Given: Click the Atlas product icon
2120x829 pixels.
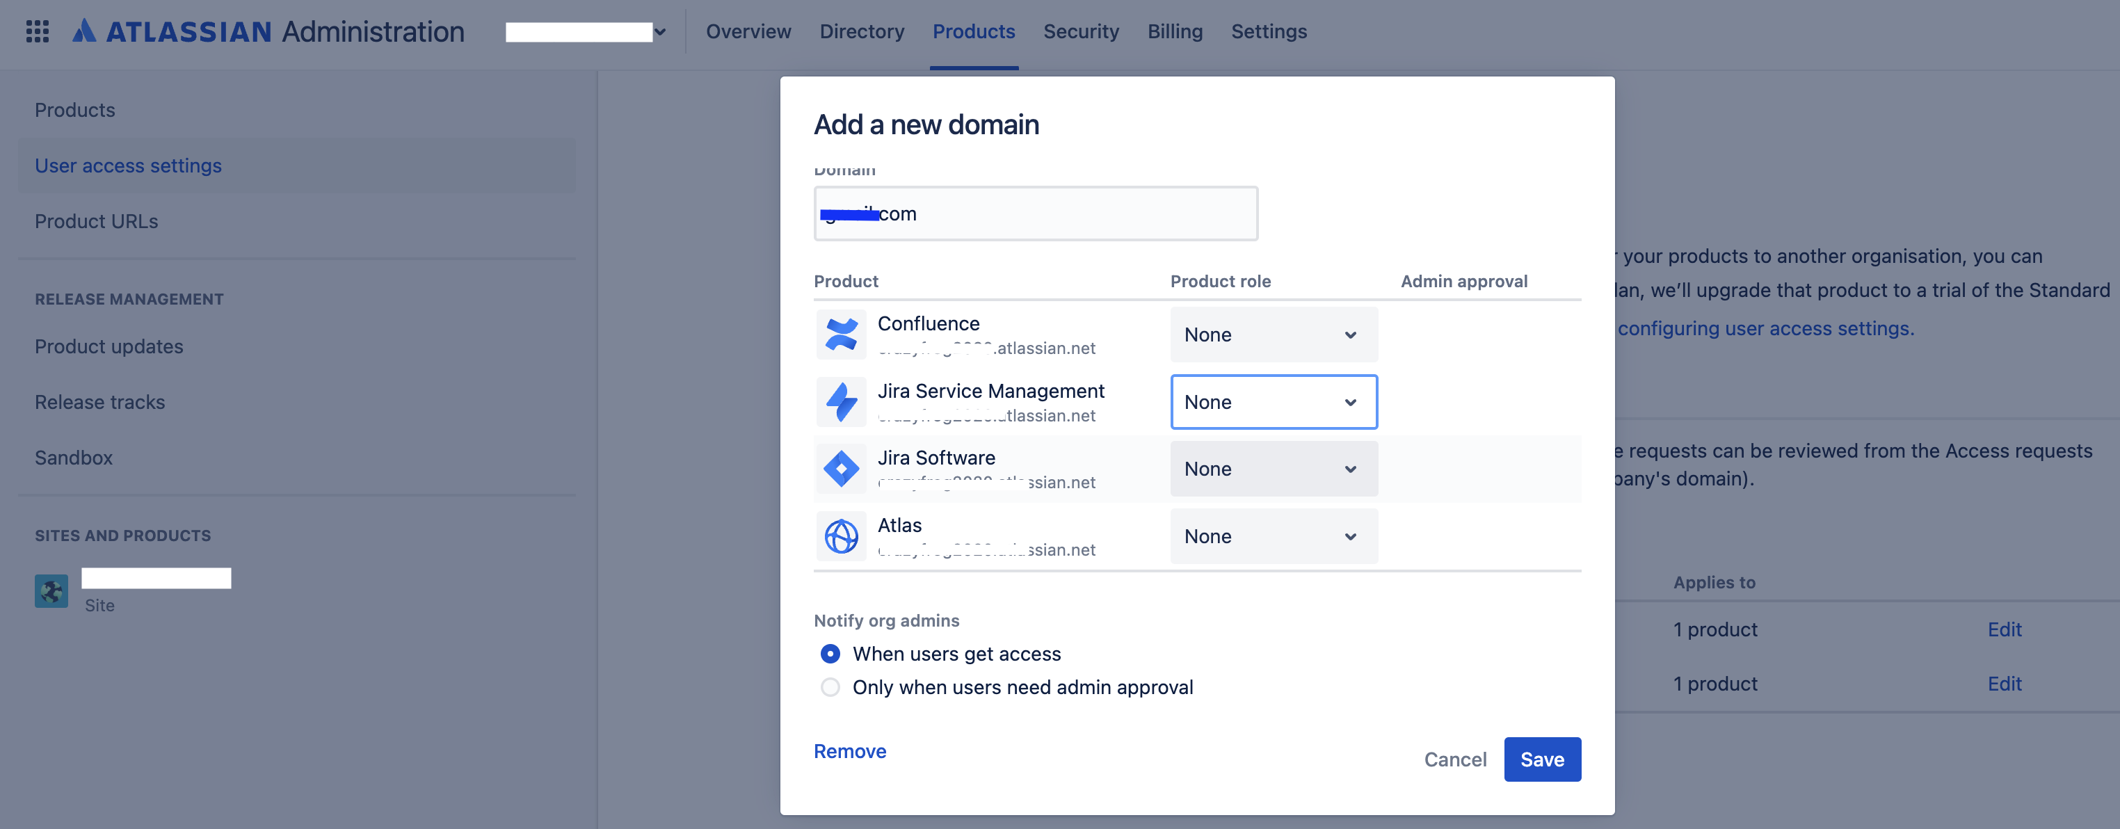Looking at the screenshot, I should pyautogui.click(x=841, y=537).
